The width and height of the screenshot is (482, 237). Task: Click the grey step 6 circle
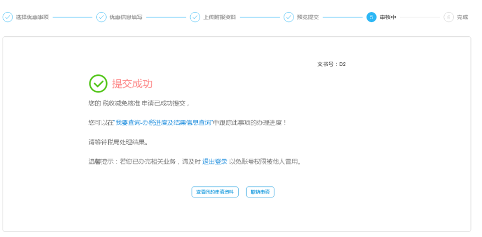449,17
